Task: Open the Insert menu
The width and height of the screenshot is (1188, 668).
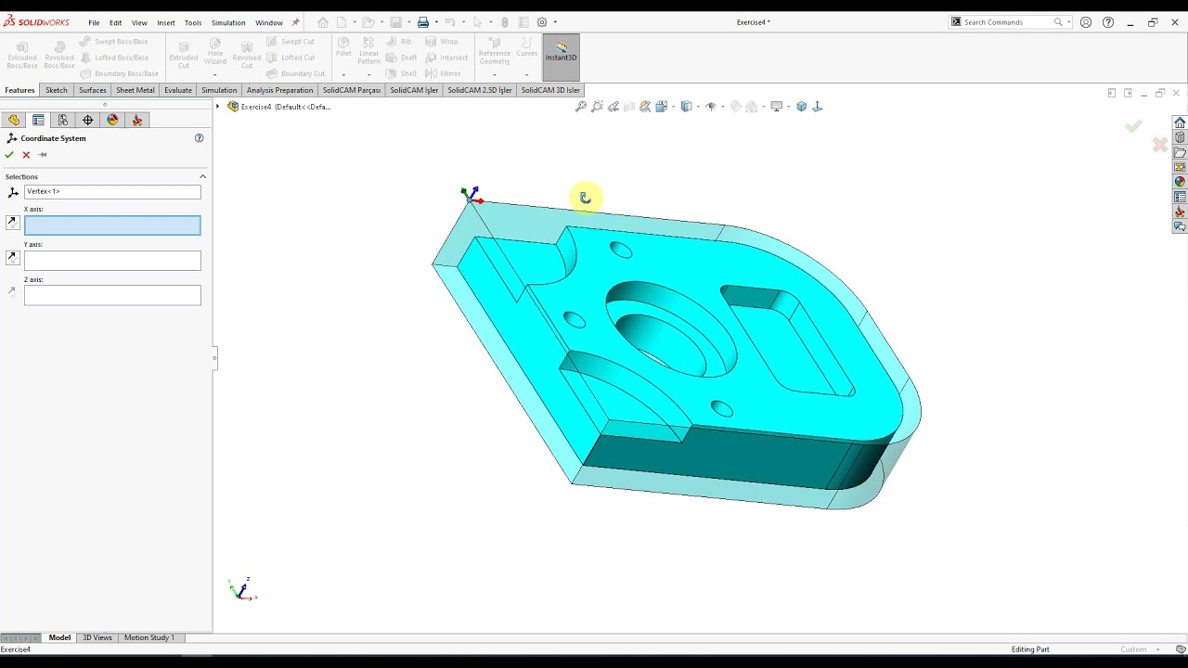Action: coord(166,22)
